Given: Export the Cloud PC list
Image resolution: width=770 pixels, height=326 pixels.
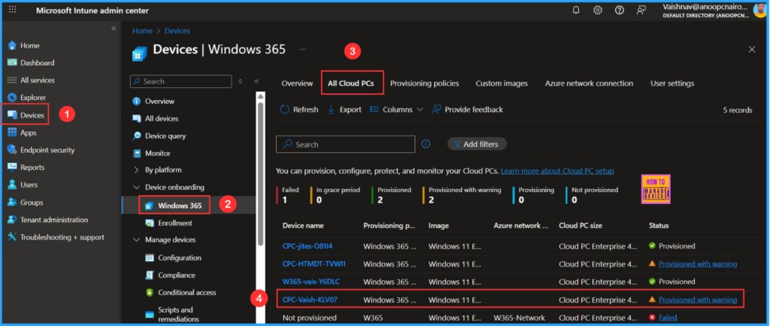Looking at the screenshot, I should (x=344, y=110).
